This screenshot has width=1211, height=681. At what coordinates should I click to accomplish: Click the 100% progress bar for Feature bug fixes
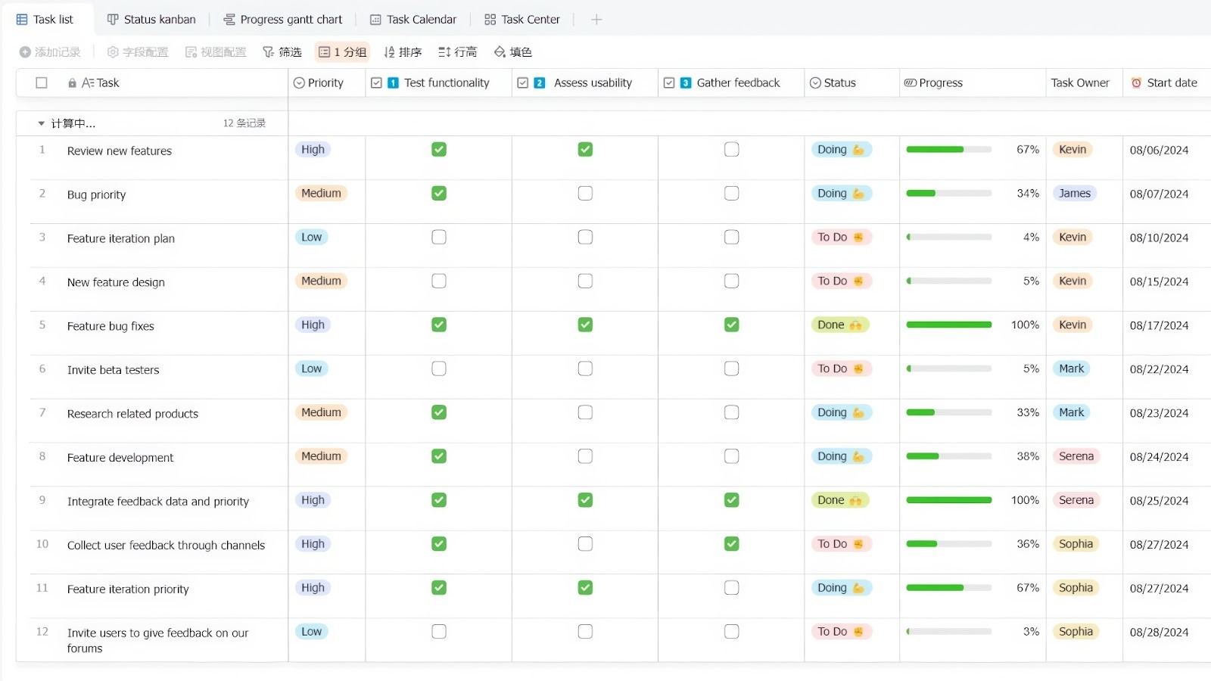(948, 325)
